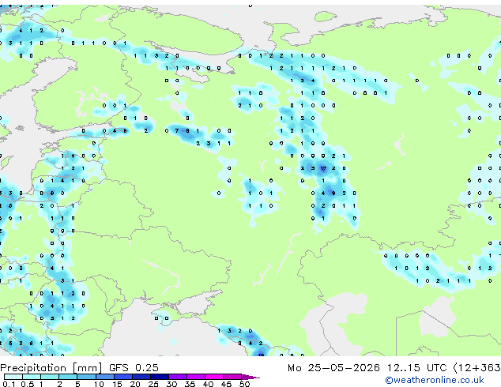The height and width of the screenshot is (387, 501).
Task: Click the legend number '50'
Action: (x=244, y=384)
